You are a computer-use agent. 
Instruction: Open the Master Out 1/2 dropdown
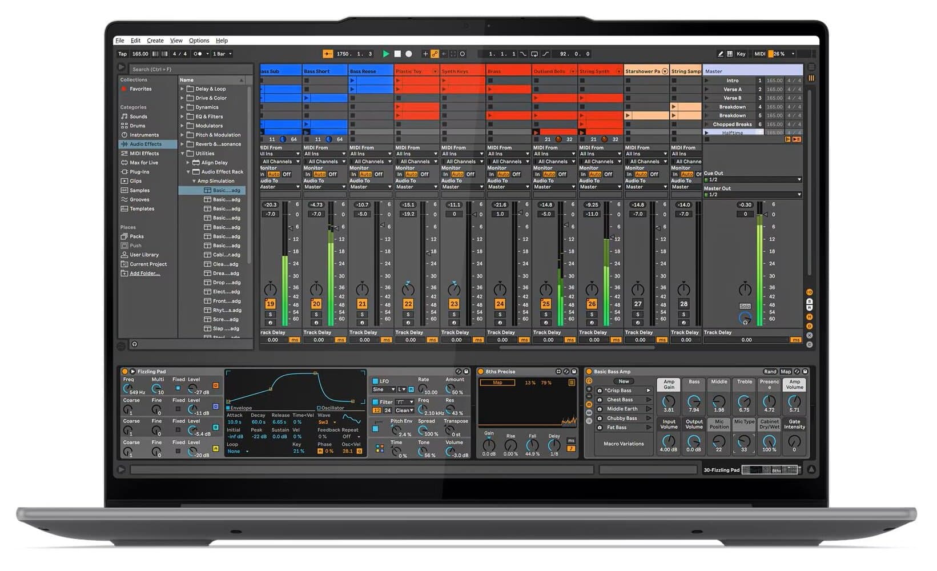coord(753,195)
